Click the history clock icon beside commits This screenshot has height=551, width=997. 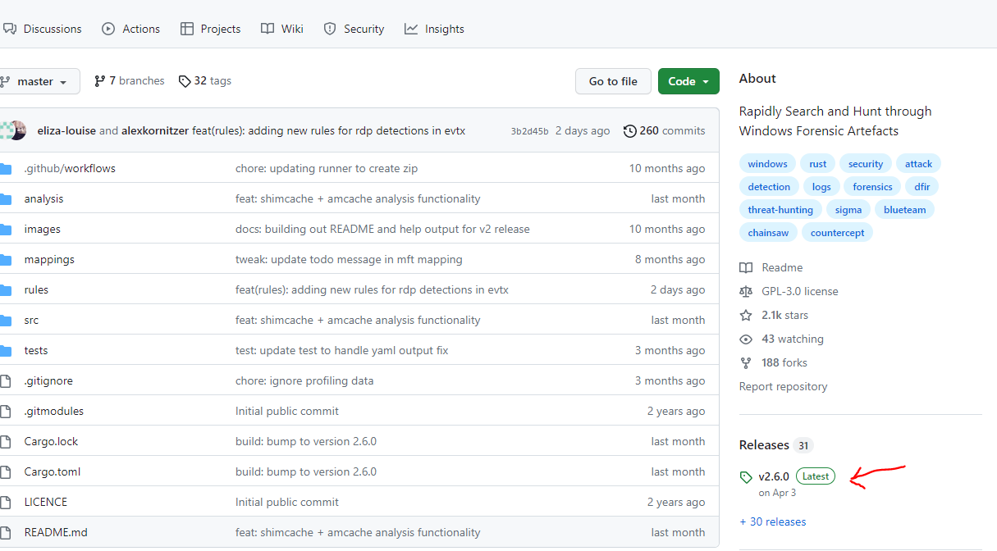tap(630, 130)
